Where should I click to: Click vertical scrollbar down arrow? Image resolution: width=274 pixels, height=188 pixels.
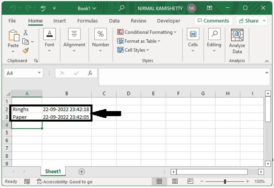click(268, 164)
